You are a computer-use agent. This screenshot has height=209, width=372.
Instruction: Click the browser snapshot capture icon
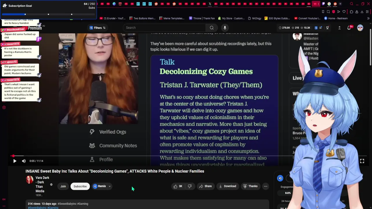point(328,12)
